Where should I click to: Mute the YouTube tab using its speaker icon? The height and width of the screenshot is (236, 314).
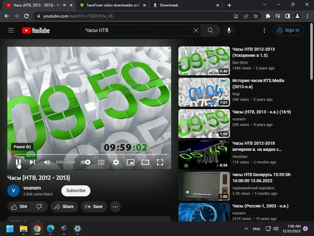64,5
